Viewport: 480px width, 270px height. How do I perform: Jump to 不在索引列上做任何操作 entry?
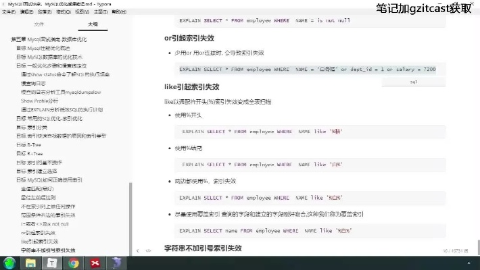coord(48,207)
